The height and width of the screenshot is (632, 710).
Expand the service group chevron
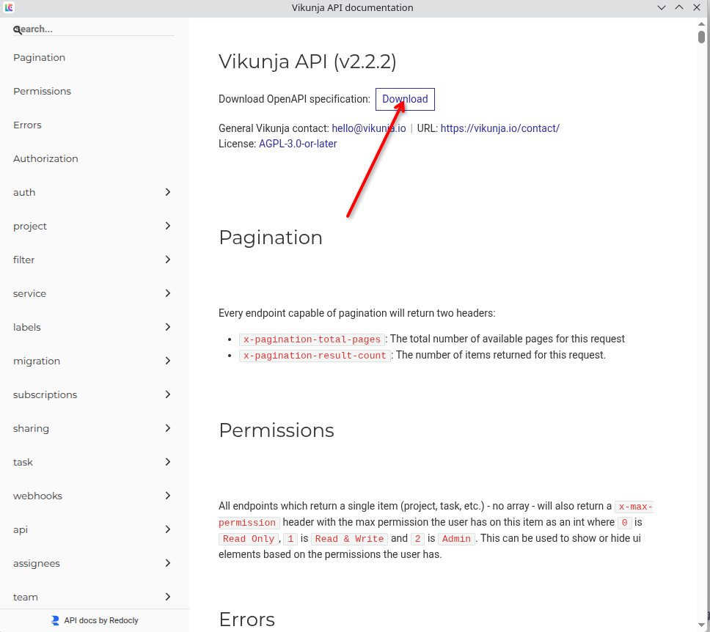pos(168,293)
